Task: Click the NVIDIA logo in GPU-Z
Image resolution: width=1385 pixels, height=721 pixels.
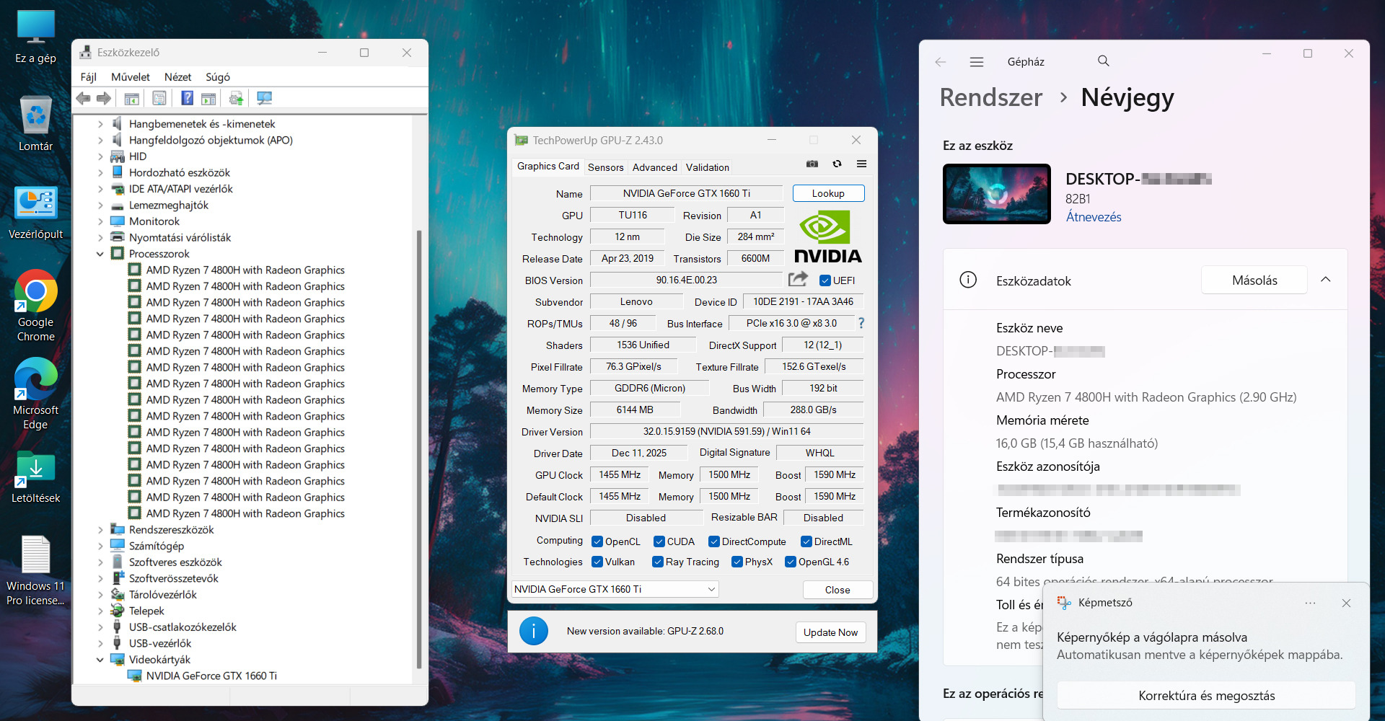Action: [x=827, y=237]
